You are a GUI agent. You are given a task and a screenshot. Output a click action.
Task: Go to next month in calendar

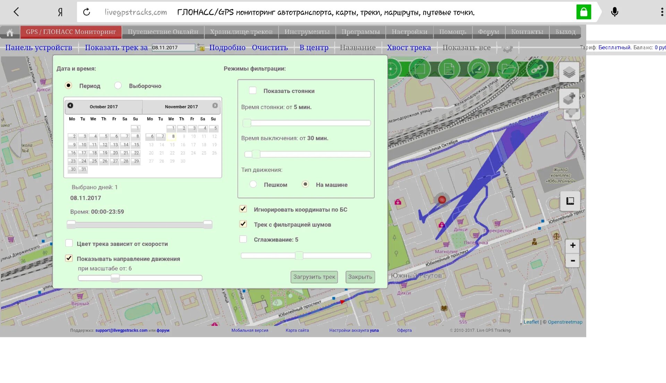pyautogui.click(x=215, y=106)
